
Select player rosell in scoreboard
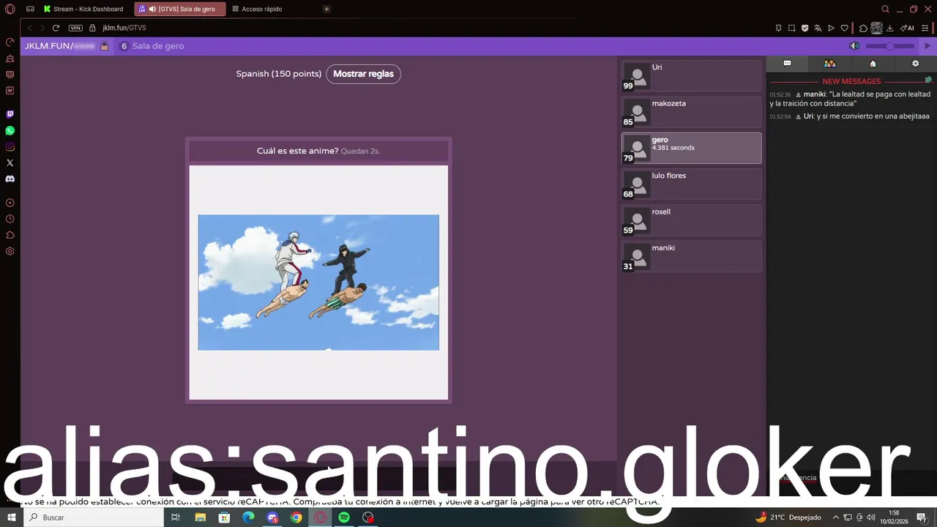[x=692, y=220]
